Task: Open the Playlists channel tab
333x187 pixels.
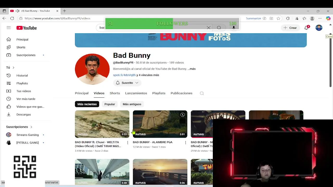Action: (159, 93)
